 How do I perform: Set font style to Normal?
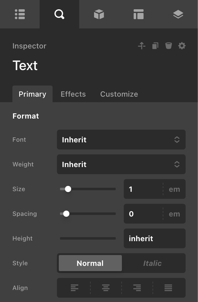tap(90, 263)
